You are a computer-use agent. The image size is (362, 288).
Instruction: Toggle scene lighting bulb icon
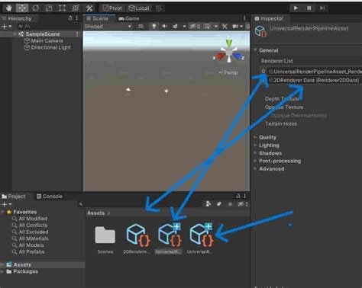[x=154, y=27]
